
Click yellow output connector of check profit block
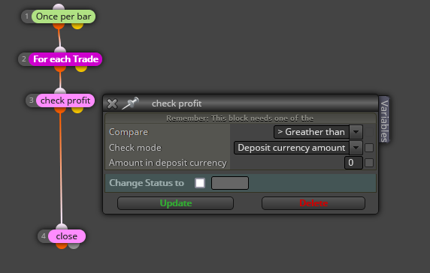tap(77, 110)
